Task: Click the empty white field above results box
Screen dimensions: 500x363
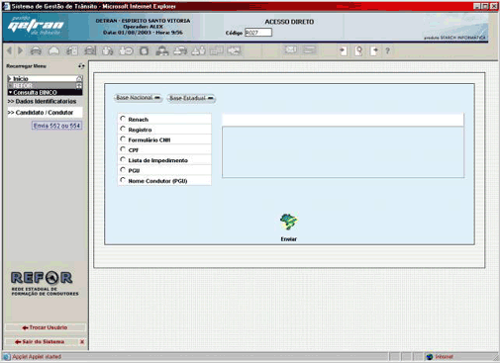Action: coord(343,120)
